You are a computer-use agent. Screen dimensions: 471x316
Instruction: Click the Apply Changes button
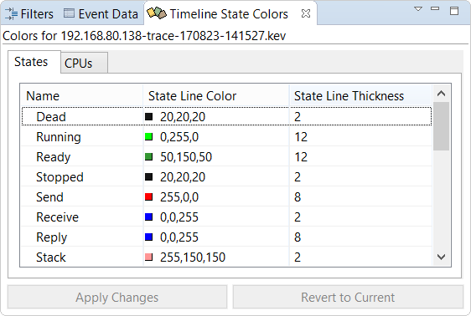tap(117, 297)
